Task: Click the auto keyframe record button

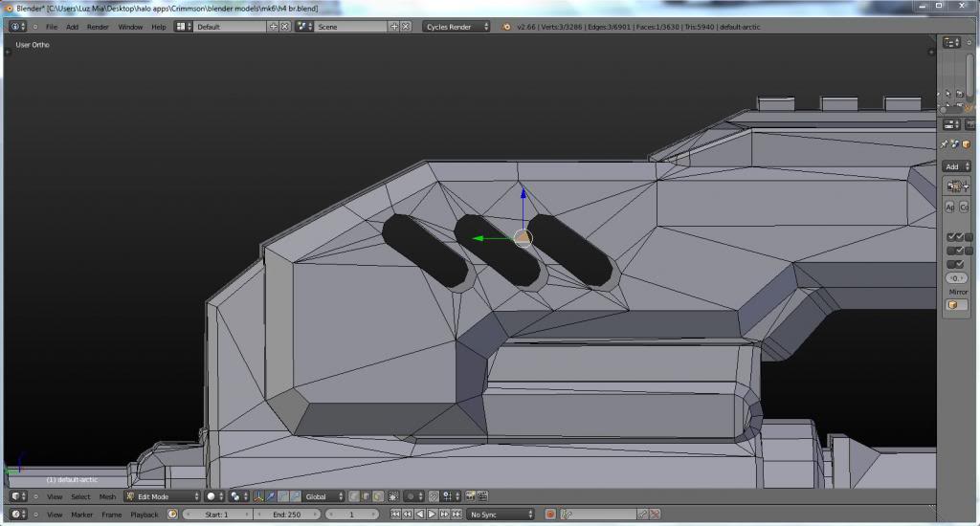Action: click(x=548, y=515)
